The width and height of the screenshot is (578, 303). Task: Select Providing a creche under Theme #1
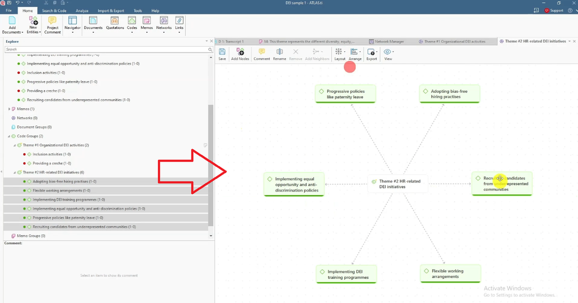(51, 163)
